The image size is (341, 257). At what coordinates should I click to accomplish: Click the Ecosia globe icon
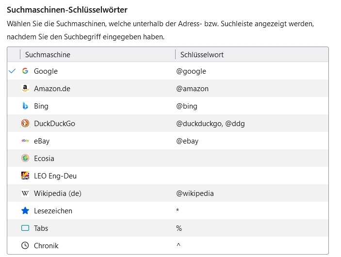click(x=25, y=159)
